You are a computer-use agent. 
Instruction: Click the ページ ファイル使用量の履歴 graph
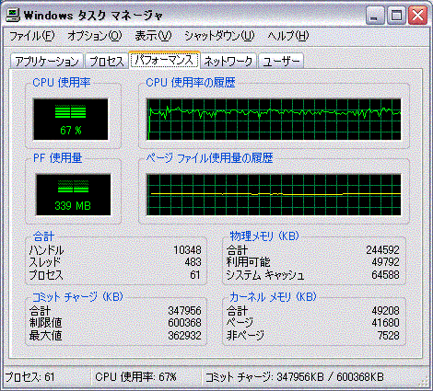click(274, 195)
